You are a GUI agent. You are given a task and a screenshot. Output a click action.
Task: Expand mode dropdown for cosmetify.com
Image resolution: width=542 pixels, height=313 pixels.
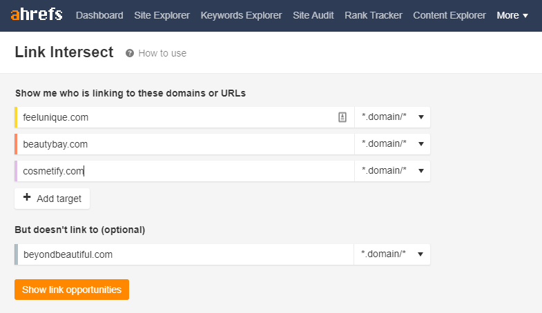[x=392, y=171]
